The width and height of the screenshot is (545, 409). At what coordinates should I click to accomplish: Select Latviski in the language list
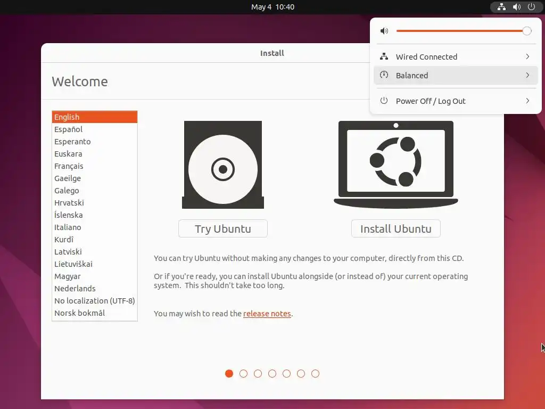95,252
